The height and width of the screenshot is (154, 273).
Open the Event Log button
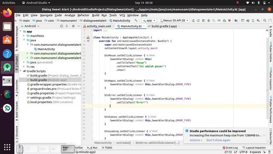pos(230,148)
